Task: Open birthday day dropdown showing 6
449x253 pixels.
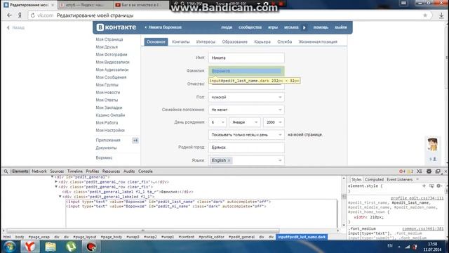Action: [217, 122]
